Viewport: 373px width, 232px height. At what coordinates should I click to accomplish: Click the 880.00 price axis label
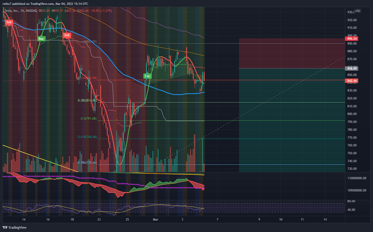(x=352, y=51)
